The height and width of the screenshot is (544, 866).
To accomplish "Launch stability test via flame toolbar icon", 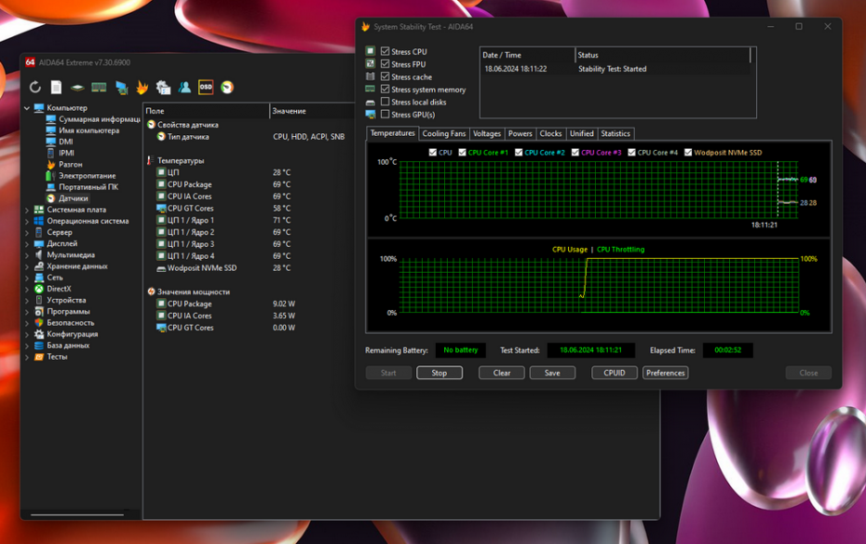I will [142, 88].
